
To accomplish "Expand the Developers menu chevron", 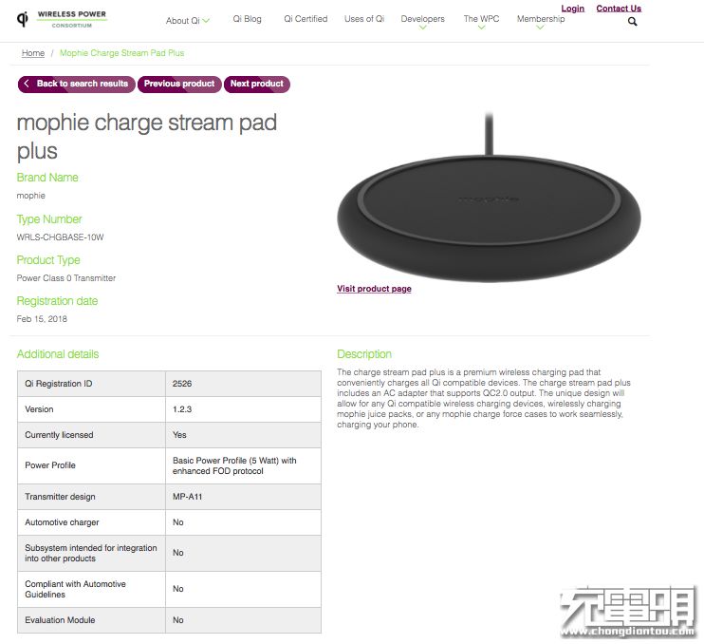I will [x=422, y=28].
